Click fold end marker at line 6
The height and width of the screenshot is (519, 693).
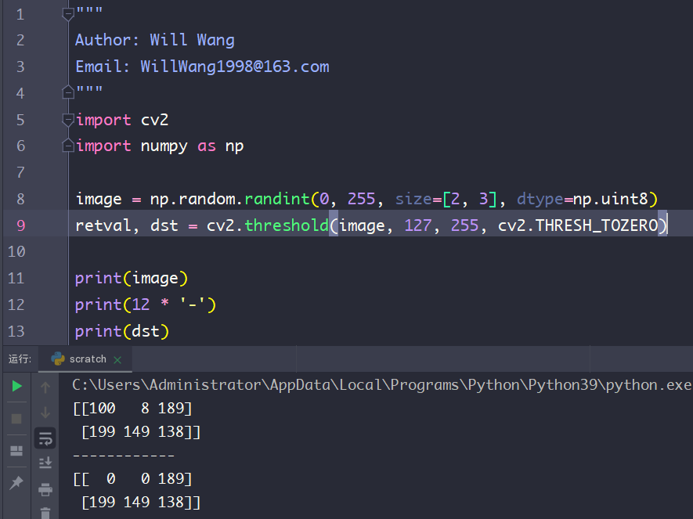pyautogui.click(x=68, y=146)
